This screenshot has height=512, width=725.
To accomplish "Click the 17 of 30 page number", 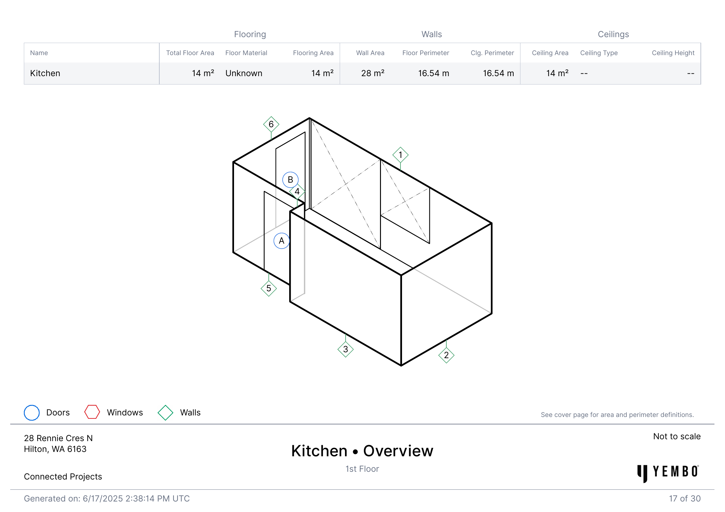I will (x=685, y=499).
